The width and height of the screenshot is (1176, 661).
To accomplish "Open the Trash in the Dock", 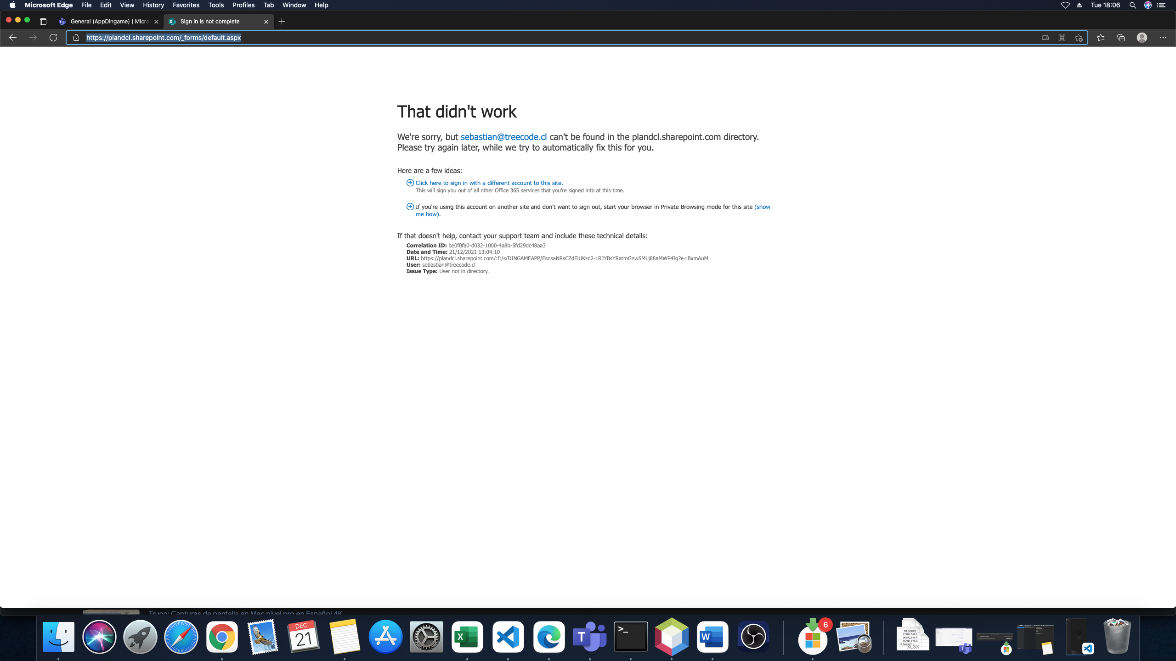I will click(x=1117, y=636).
